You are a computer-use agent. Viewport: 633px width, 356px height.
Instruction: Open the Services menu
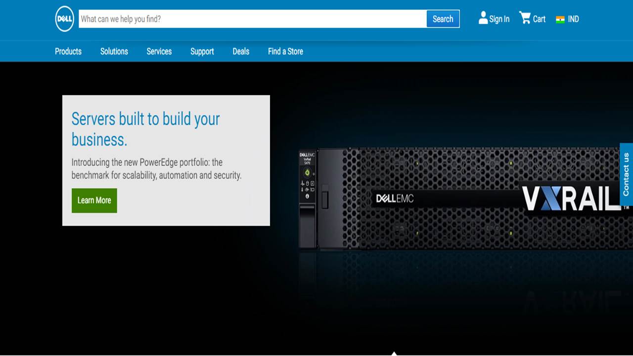click(159, 51)
